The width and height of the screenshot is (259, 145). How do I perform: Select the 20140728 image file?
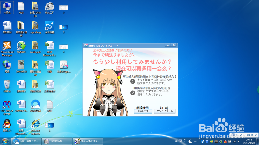[21, 67]
